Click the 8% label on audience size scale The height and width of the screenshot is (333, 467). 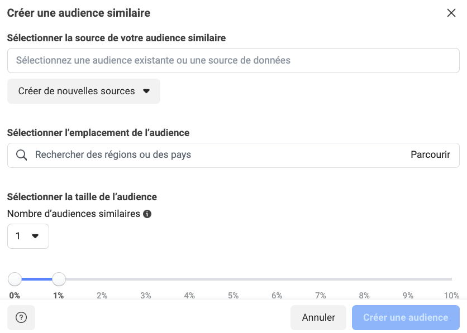[x=364, y=296]
